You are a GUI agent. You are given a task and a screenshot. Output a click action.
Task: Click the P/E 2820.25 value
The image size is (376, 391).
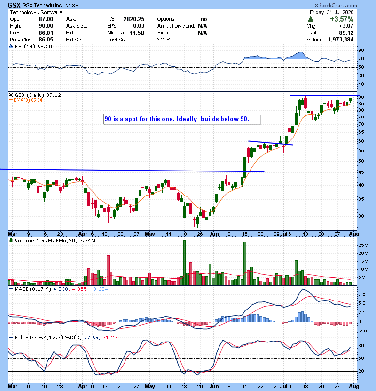click(x=134, y=19)
